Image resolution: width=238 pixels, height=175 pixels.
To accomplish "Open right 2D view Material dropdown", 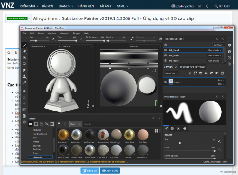I will (x=145, y=46).
